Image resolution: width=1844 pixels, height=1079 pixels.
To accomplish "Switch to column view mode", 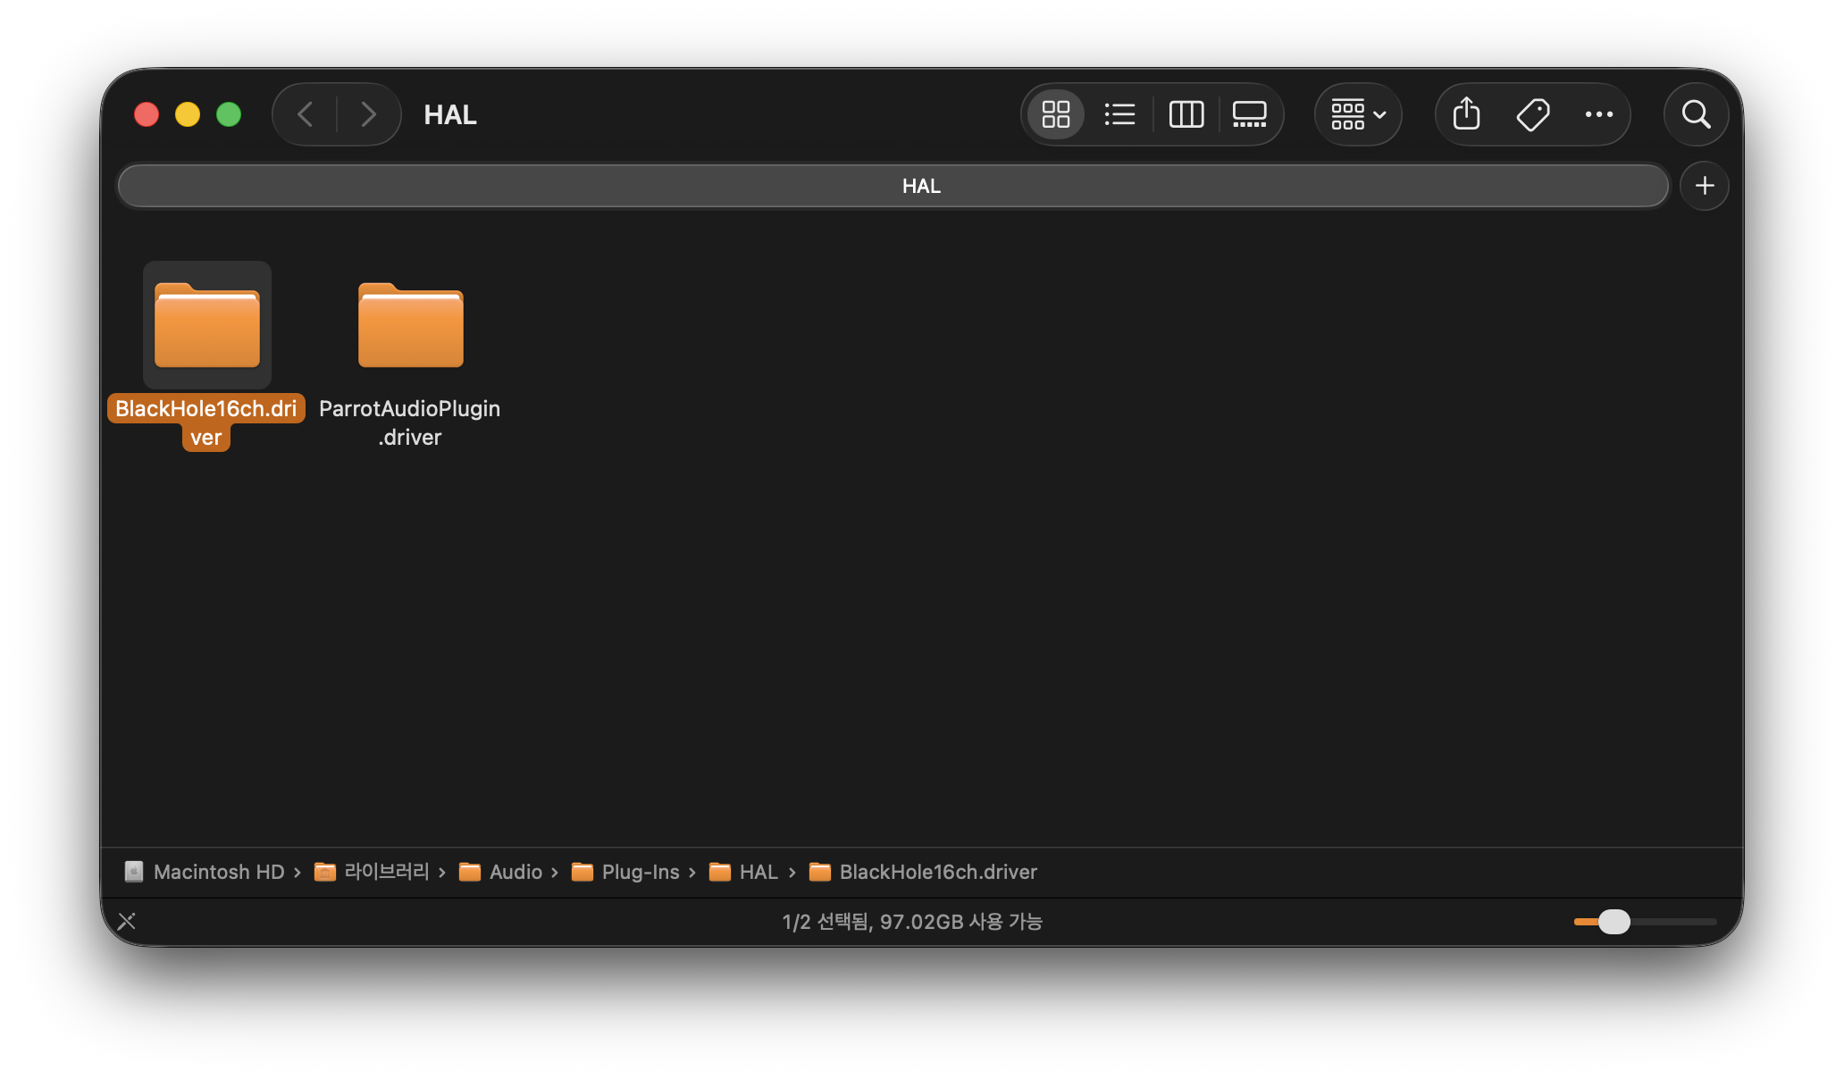I will (1185, 114).
